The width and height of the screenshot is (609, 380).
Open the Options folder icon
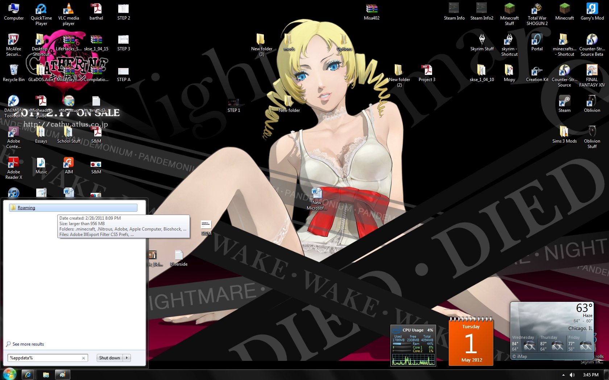[344, 42]
